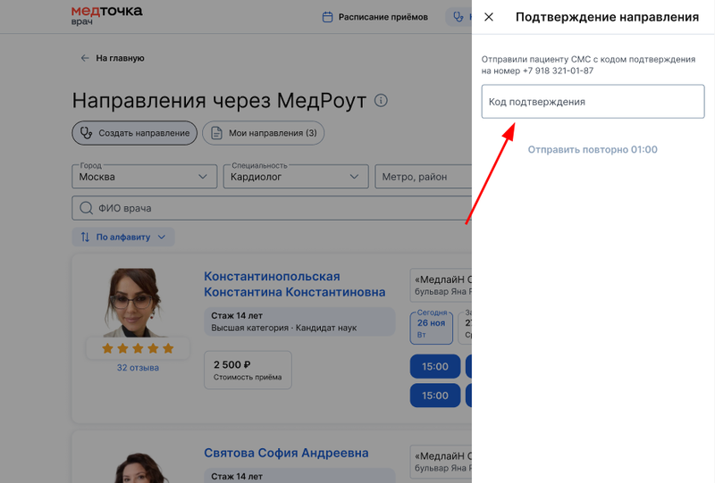This screenshot has height=483, width=715.
Task: Open the Город dropdown showing Москва
Action: (x=145, y=177)
